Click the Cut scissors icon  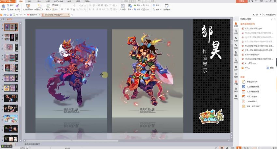coord(8,6)
